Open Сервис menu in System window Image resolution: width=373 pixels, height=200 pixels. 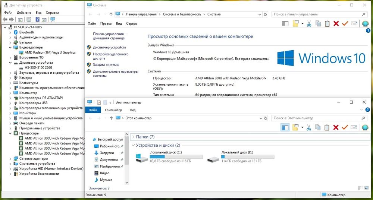click(x=132, y=23)
